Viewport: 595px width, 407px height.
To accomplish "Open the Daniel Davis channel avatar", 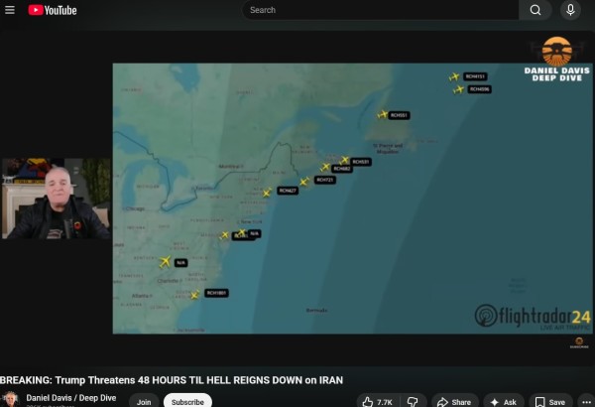I will (x=11, y=400).
